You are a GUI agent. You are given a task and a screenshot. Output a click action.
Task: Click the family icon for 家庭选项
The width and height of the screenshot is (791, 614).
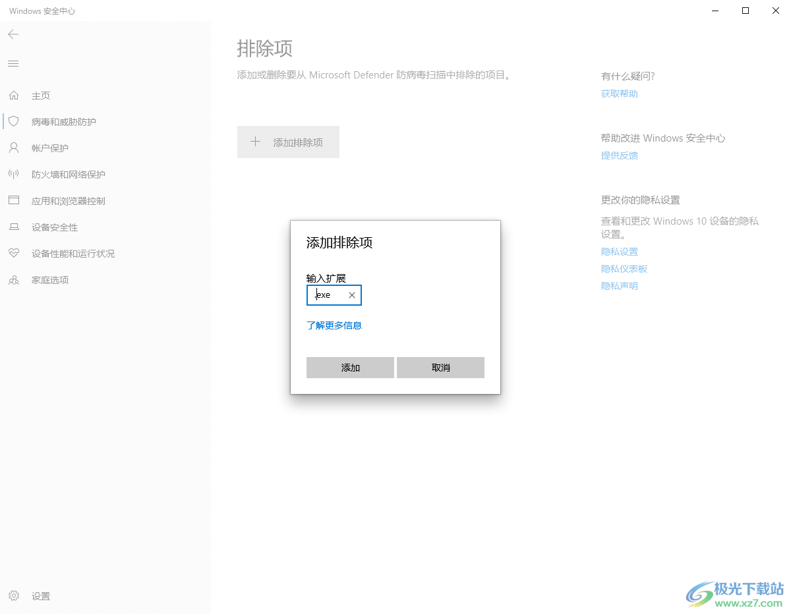click(13, 280)
